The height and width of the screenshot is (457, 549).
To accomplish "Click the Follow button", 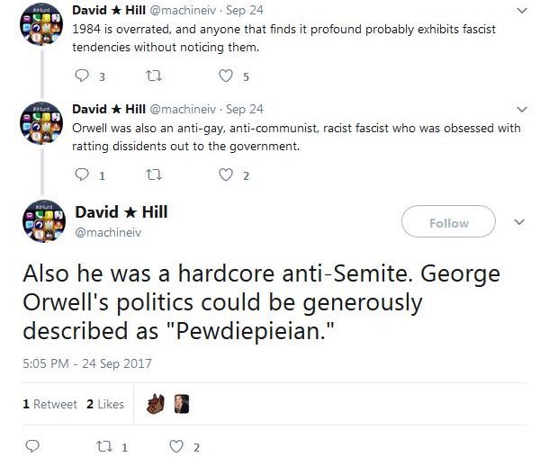I will point(448,222).
